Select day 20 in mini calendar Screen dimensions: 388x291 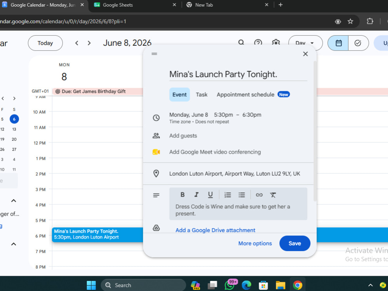pyautogui.click(x=14, y=139)
